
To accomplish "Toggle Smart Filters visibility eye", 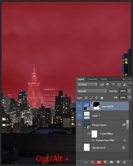I will pyautogui.click(x=89, y=134).
